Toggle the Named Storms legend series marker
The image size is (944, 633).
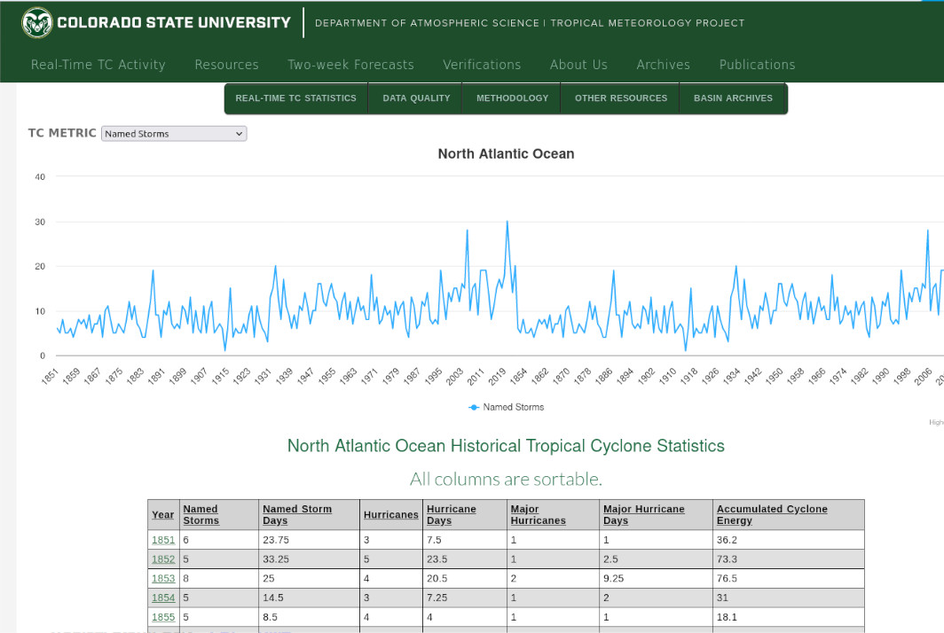475,407
